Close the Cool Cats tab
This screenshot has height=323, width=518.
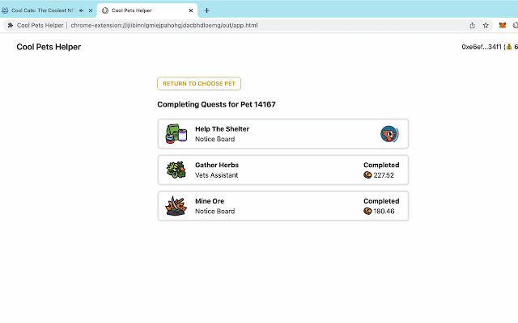pyautogui.click(x=91, y=10)
